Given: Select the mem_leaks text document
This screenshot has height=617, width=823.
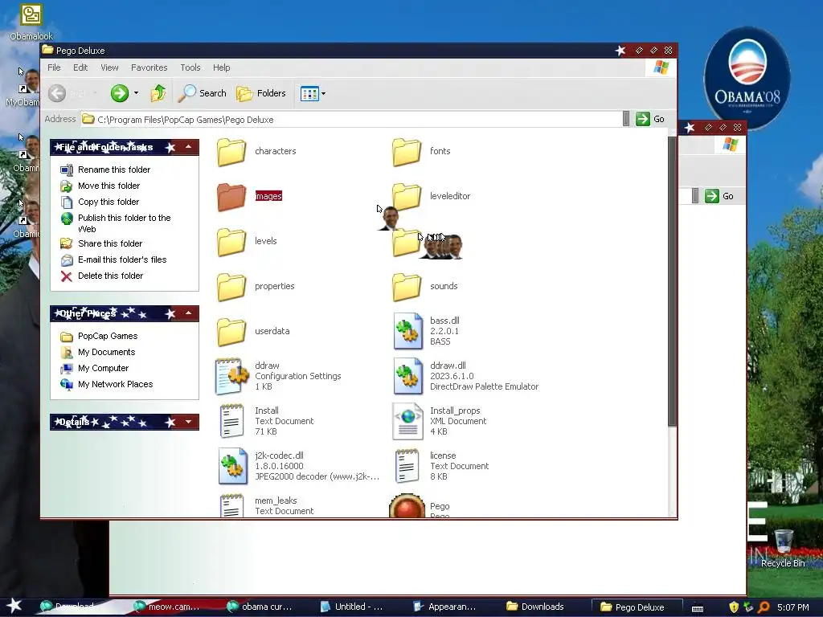Looking at the screenshot, I should (267, 506).
